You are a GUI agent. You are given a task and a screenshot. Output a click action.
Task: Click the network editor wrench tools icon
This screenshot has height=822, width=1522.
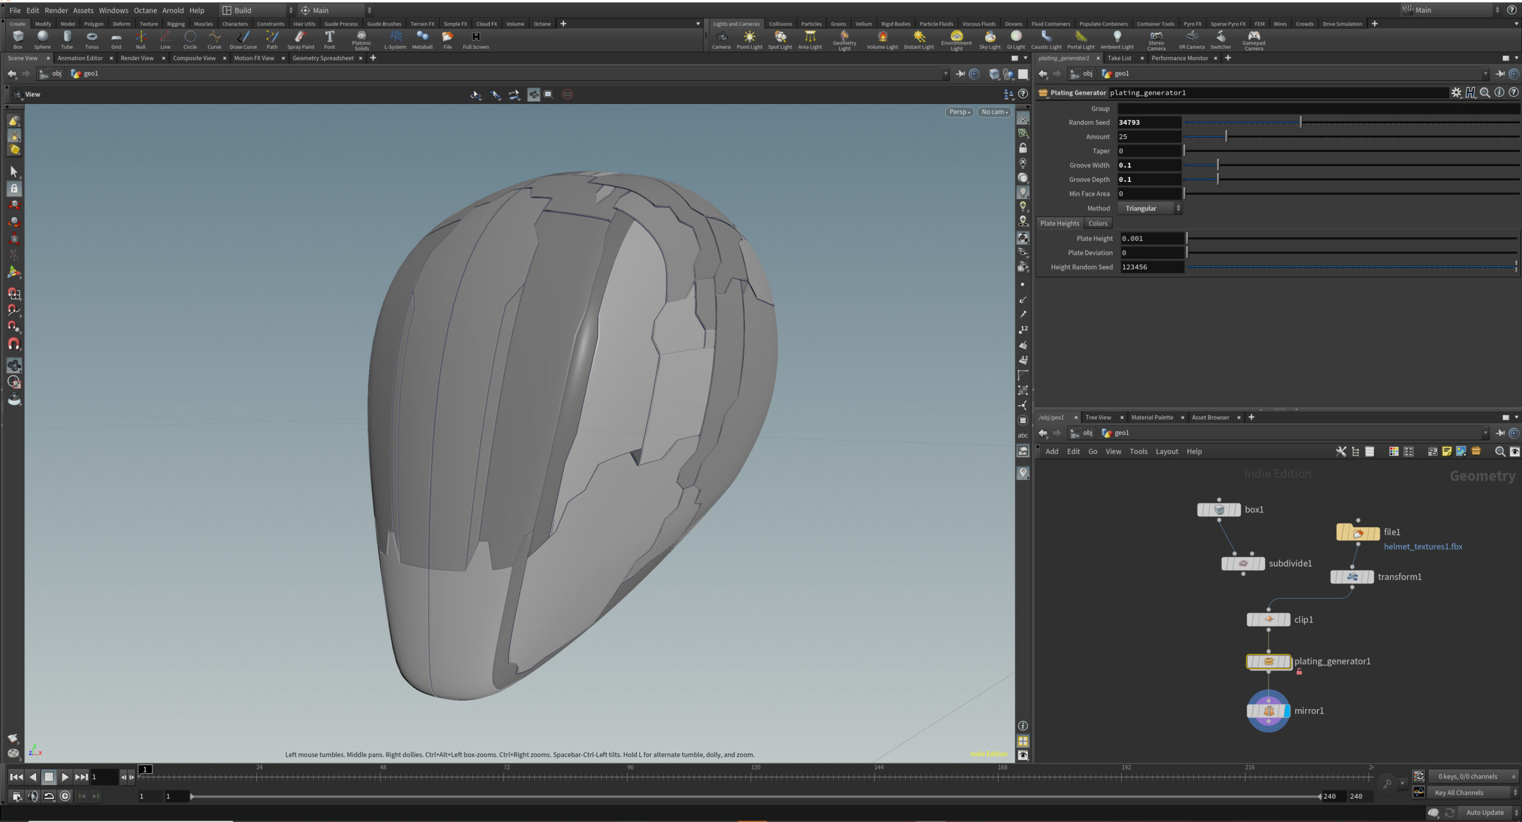(x=1341, y=452)
